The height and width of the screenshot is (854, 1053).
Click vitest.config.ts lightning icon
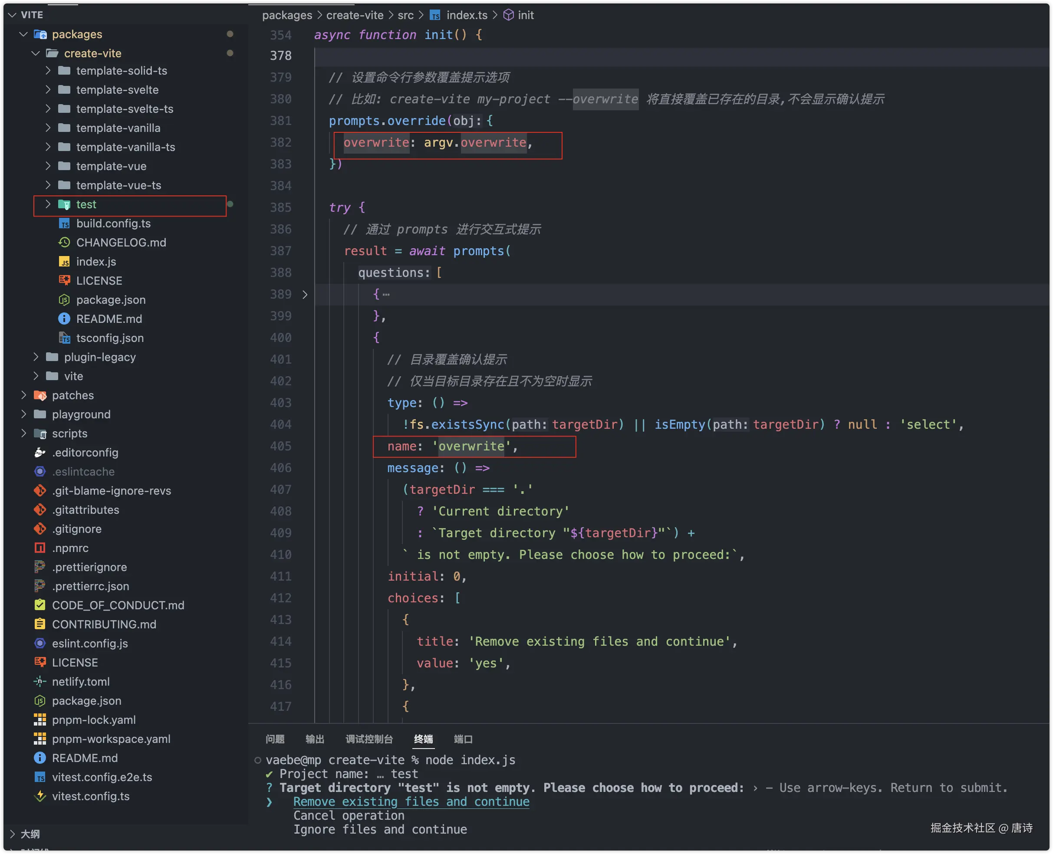(x=40, y=796)
